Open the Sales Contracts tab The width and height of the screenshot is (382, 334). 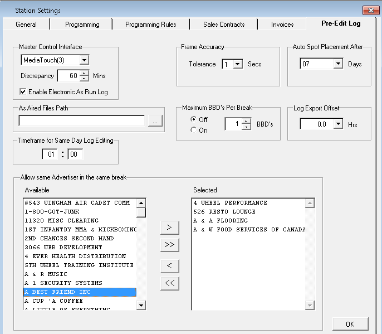(223, 25)
